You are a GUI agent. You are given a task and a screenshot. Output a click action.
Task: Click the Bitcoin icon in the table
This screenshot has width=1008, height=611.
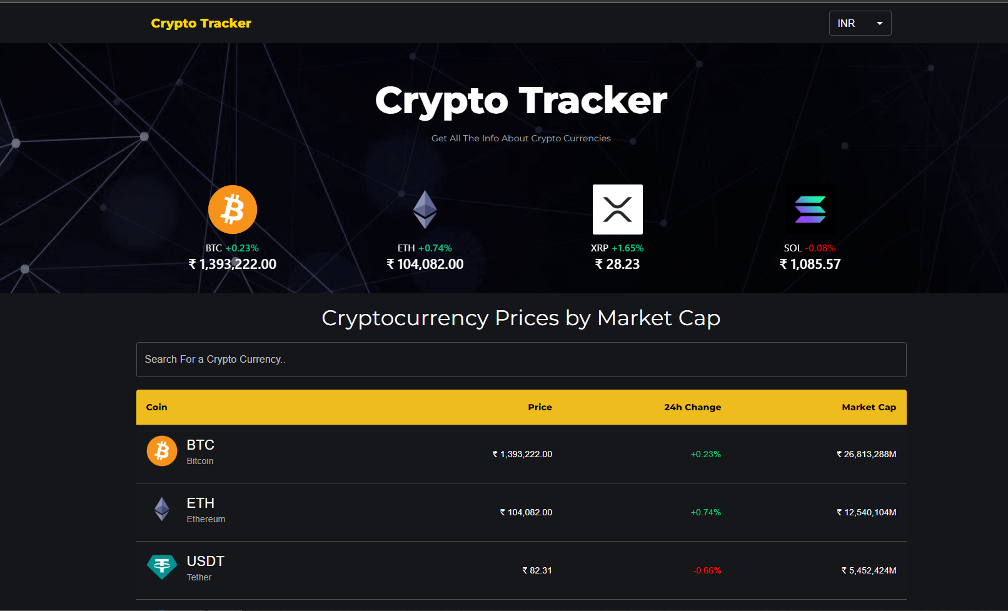pos(162,451)
